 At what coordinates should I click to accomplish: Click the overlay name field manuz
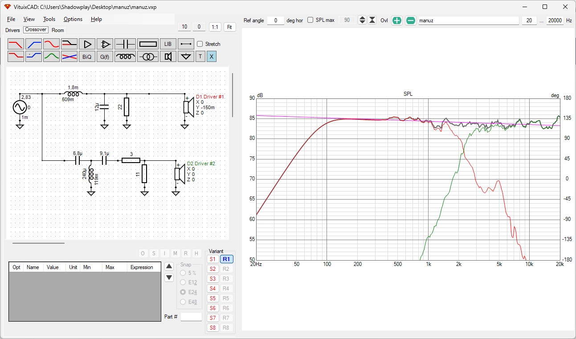point(469,20)
